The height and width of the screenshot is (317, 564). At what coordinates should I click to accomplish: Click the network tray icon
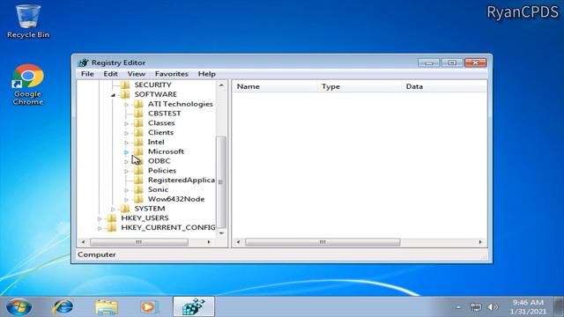pyautogui.click(x=476, y=307)
